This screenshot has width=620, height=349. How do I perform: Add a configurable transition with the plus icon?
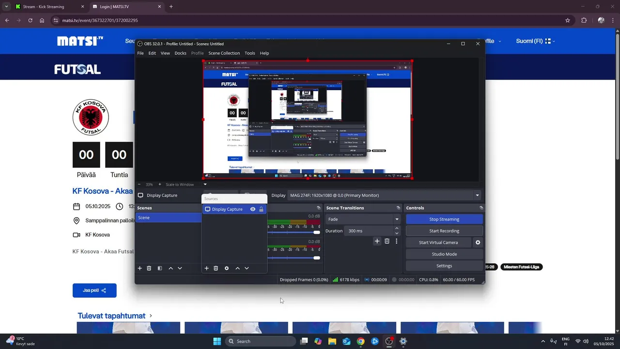377,241
